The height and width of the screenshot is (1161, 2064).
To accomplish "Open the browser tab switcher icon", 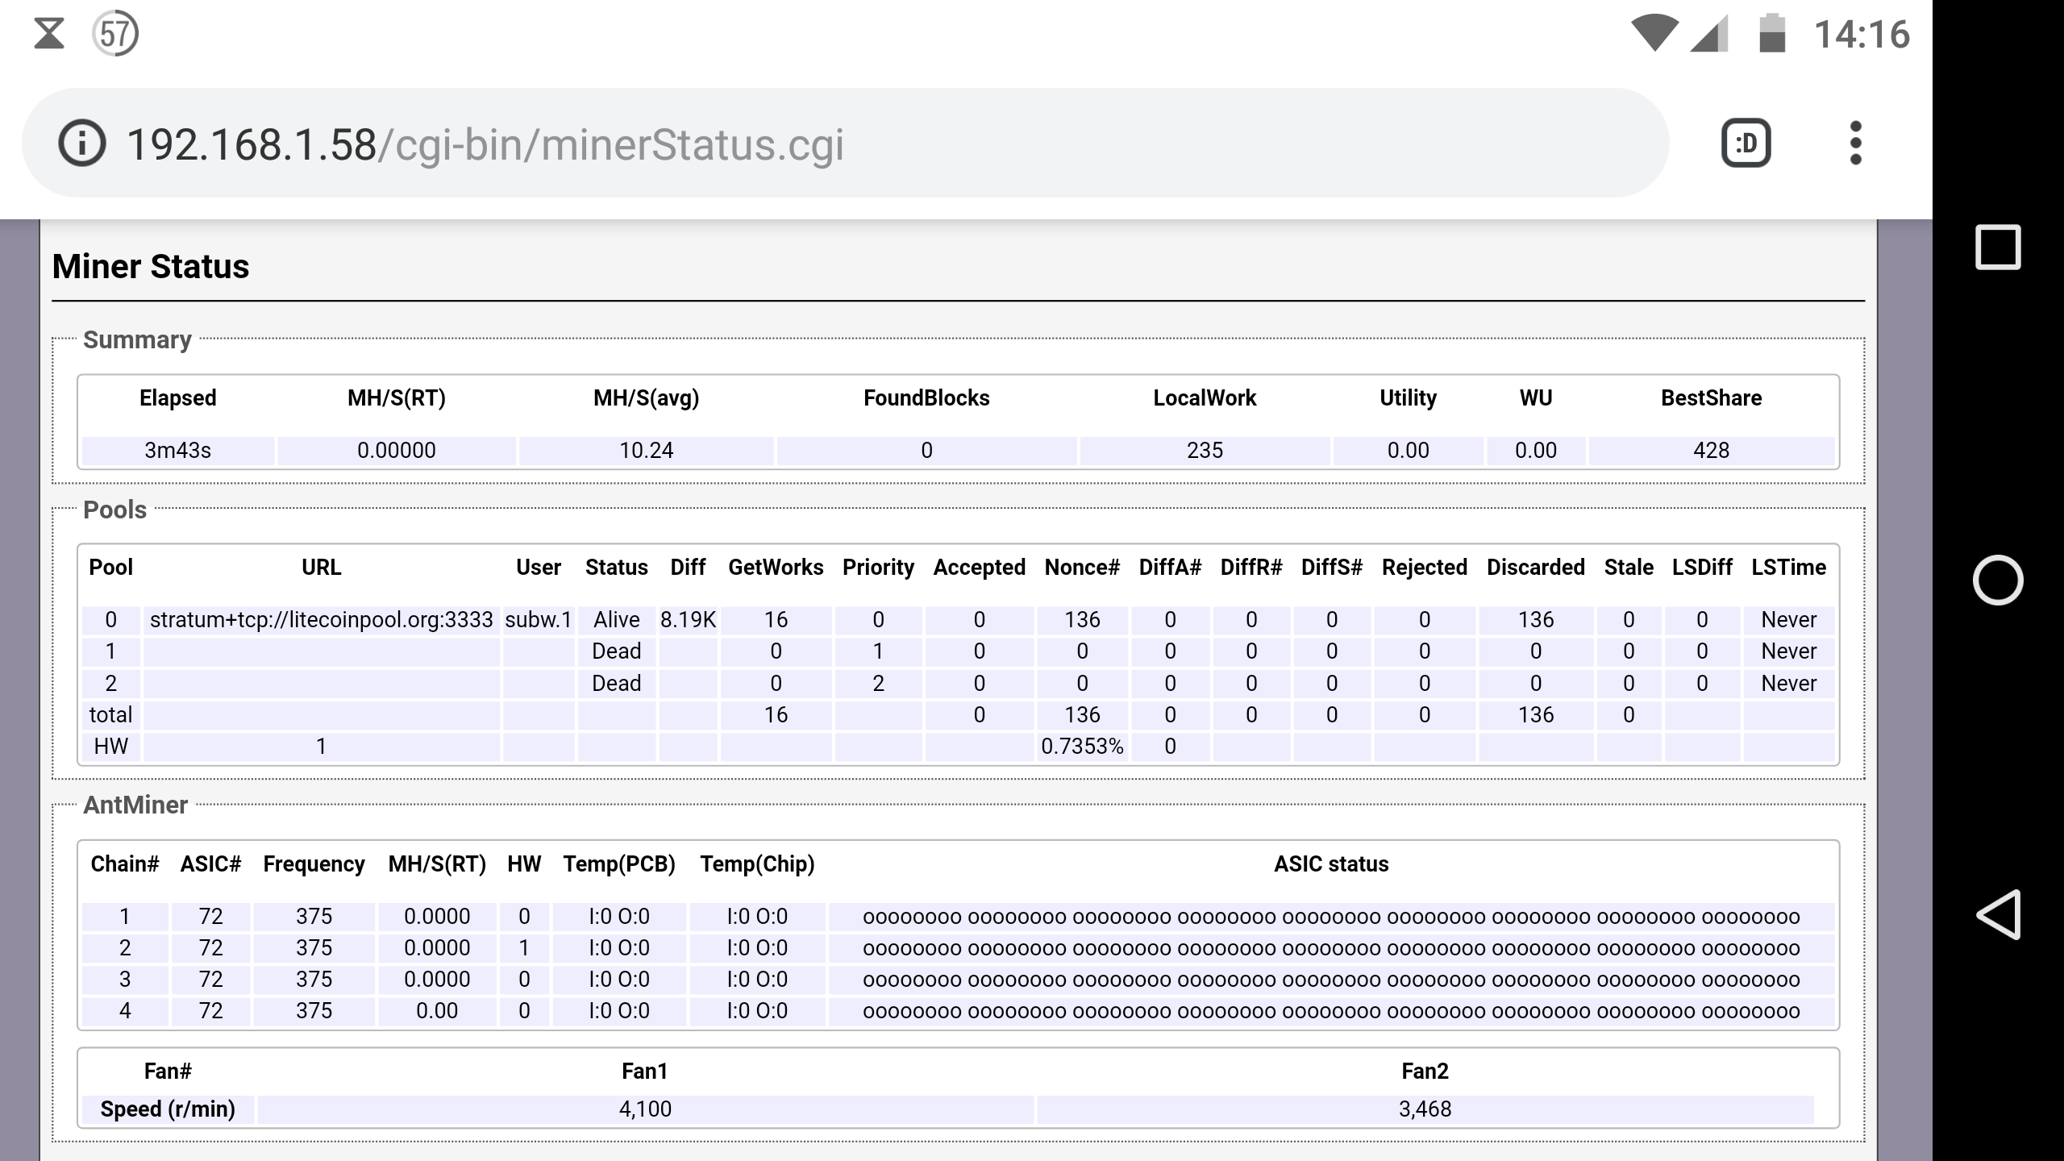I will pos(1746,144).
